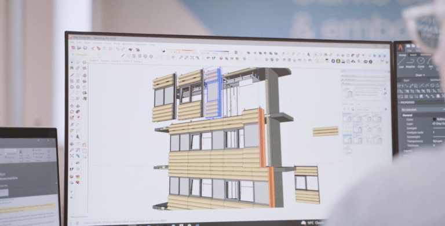Image resolution: width=445 pixels, height=226 pixels.
Task: Click the Paint Bucket tool
Action: click(72, 68)
